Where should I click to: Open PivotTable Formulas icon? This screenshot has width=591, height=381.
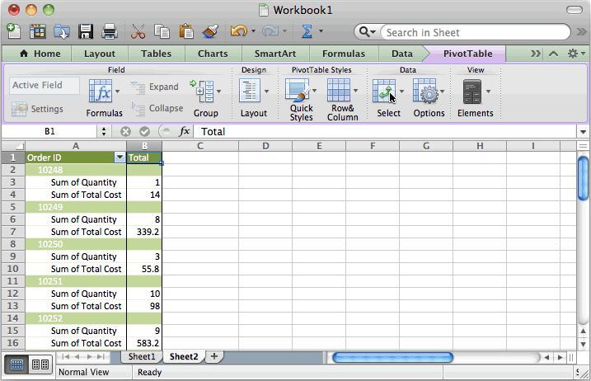[101, 91]
